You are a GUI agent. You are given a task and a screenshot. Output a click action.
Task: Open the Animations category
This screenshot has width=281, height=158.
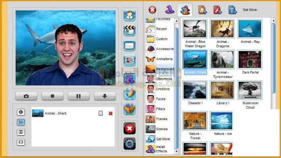pyautogui.click(x=159, y=59)
